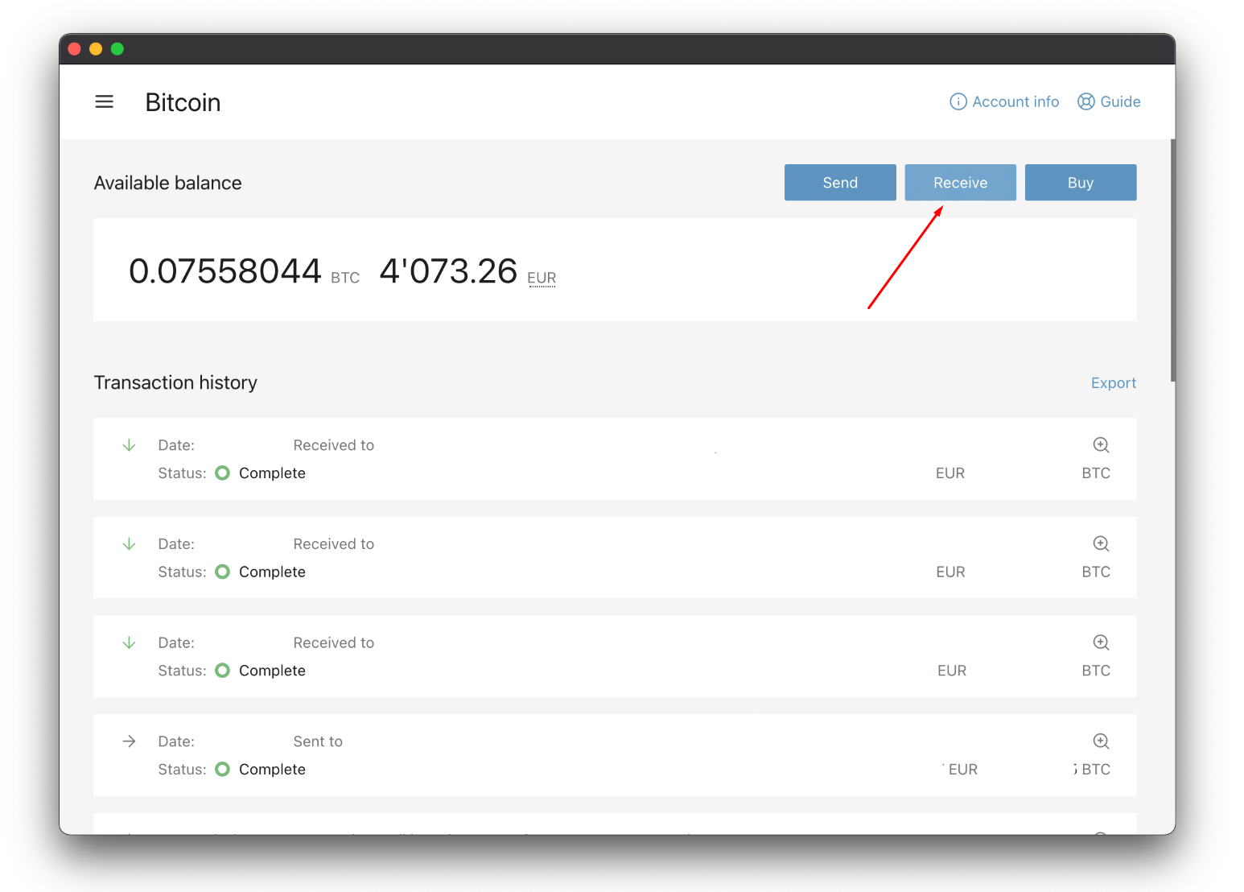Click the Bitcoin page title
Screen dimensions: 1244x892
click(x=183, y=102)
